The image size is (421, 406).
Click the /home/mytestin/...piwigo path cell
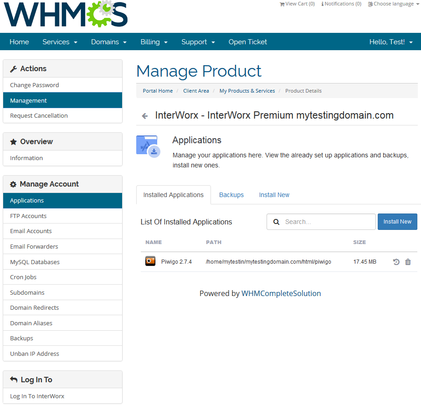click(x=268, y=262)
